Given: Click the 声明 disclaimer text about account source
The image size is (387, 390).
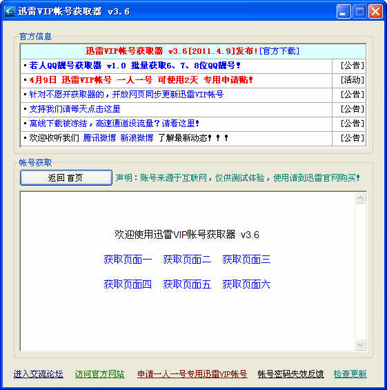Looking at the screenshot, I should point(237,178).
